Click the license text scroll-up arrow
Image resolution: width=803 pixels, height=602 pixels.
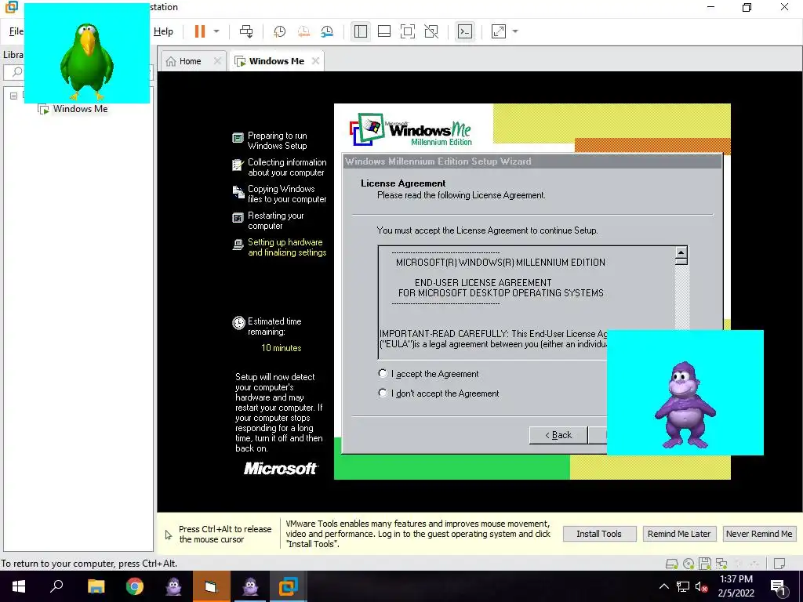coord(681,252)
